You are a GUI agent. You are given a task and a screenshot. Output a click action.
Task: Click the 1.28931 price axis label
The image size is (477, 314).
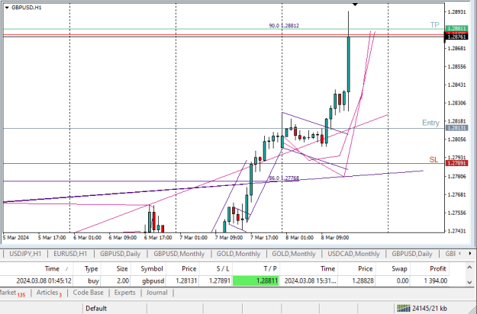click(456, 12)
